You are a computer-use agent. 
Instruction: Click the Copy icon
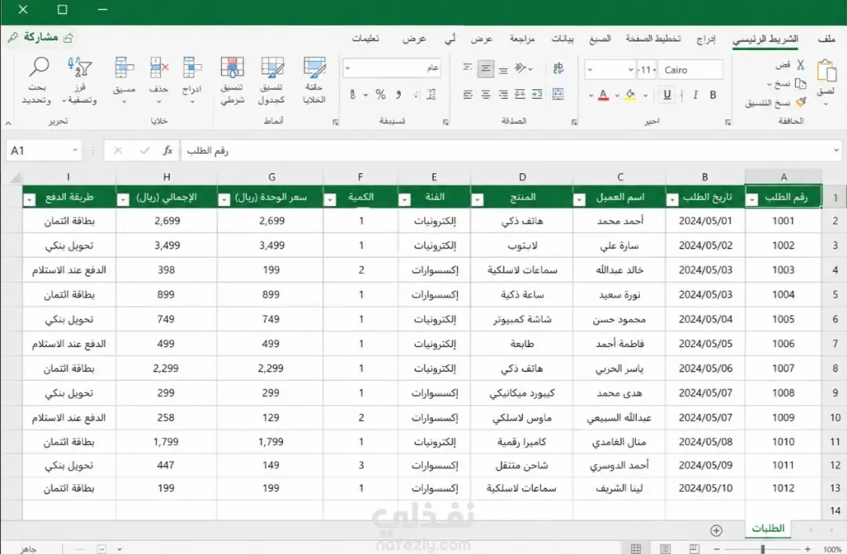click(801, 84)
